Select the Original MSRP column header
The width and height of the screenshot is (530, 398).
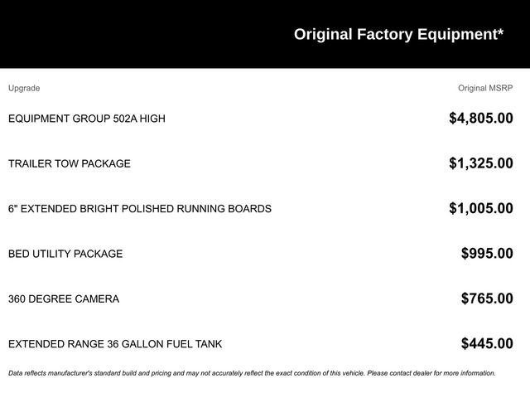(485, 89)
